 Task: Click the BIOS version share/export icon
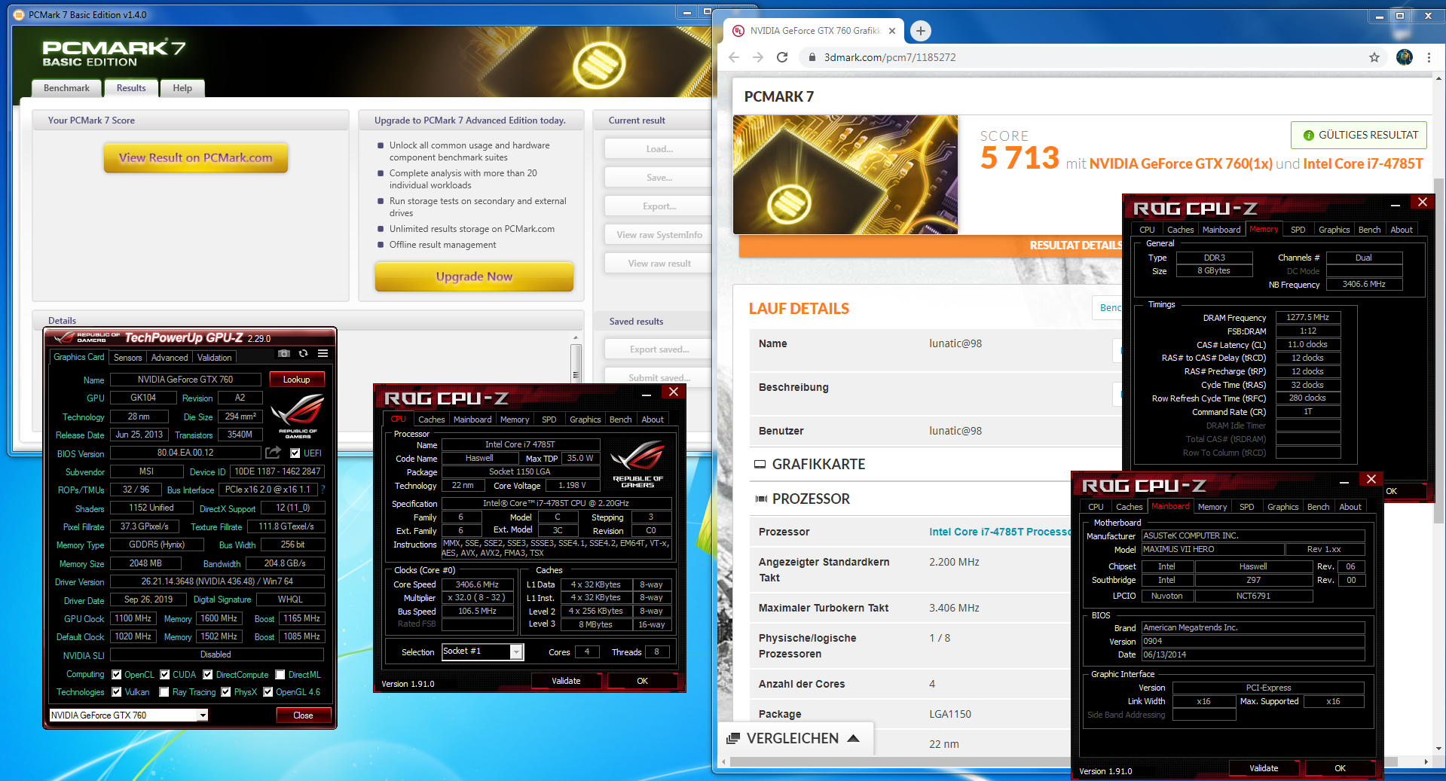click(x=274, y=452)
